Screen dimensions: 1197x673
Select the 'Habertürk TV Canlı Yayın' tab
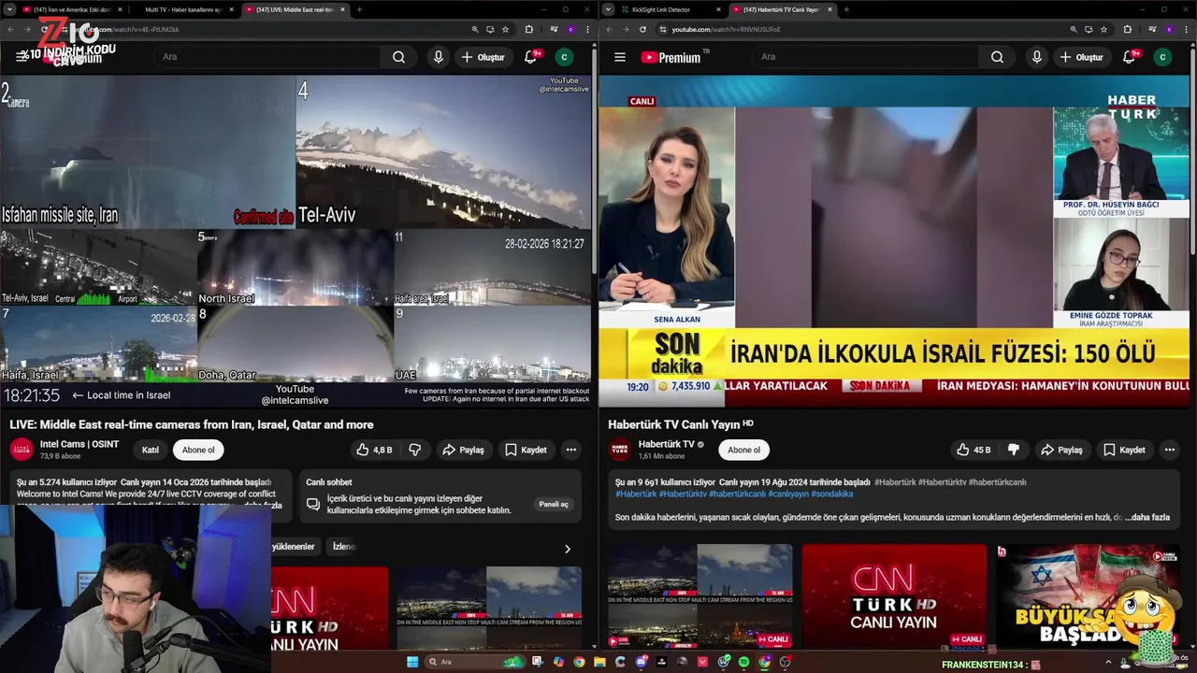[x=782, y=9]
